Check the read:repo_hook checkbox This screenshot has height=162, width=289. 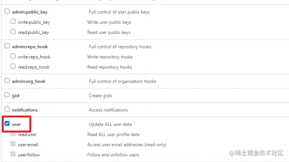[x=13, y=67]
